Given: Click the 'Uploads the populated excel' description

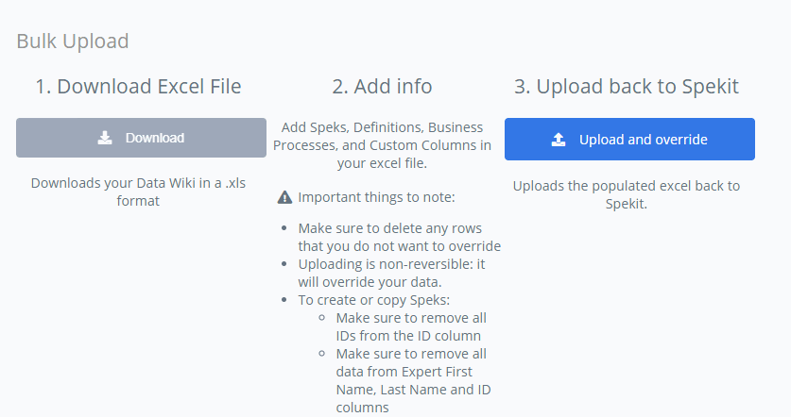Looking at the screenshot, I should (626, 195).
